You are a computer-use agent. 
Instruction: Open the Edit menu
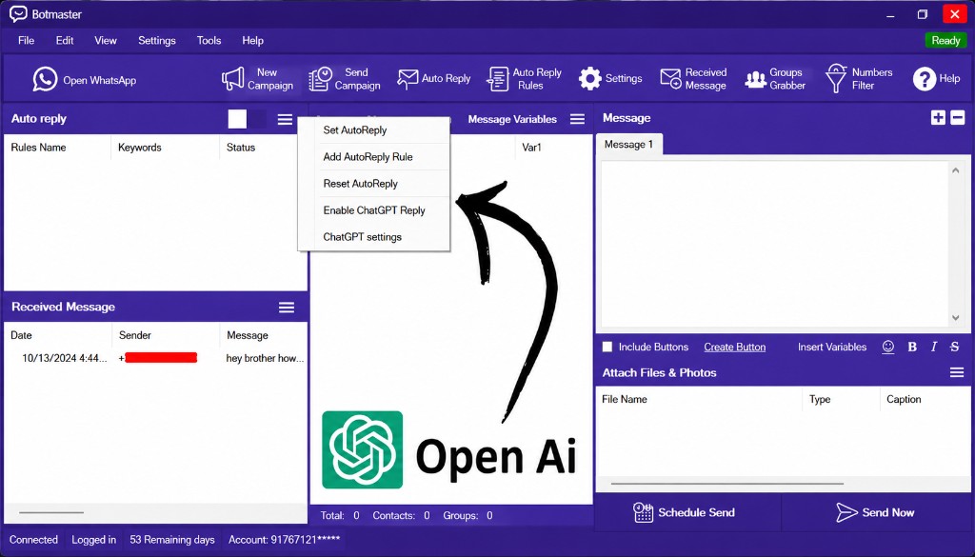coord(65,40)
